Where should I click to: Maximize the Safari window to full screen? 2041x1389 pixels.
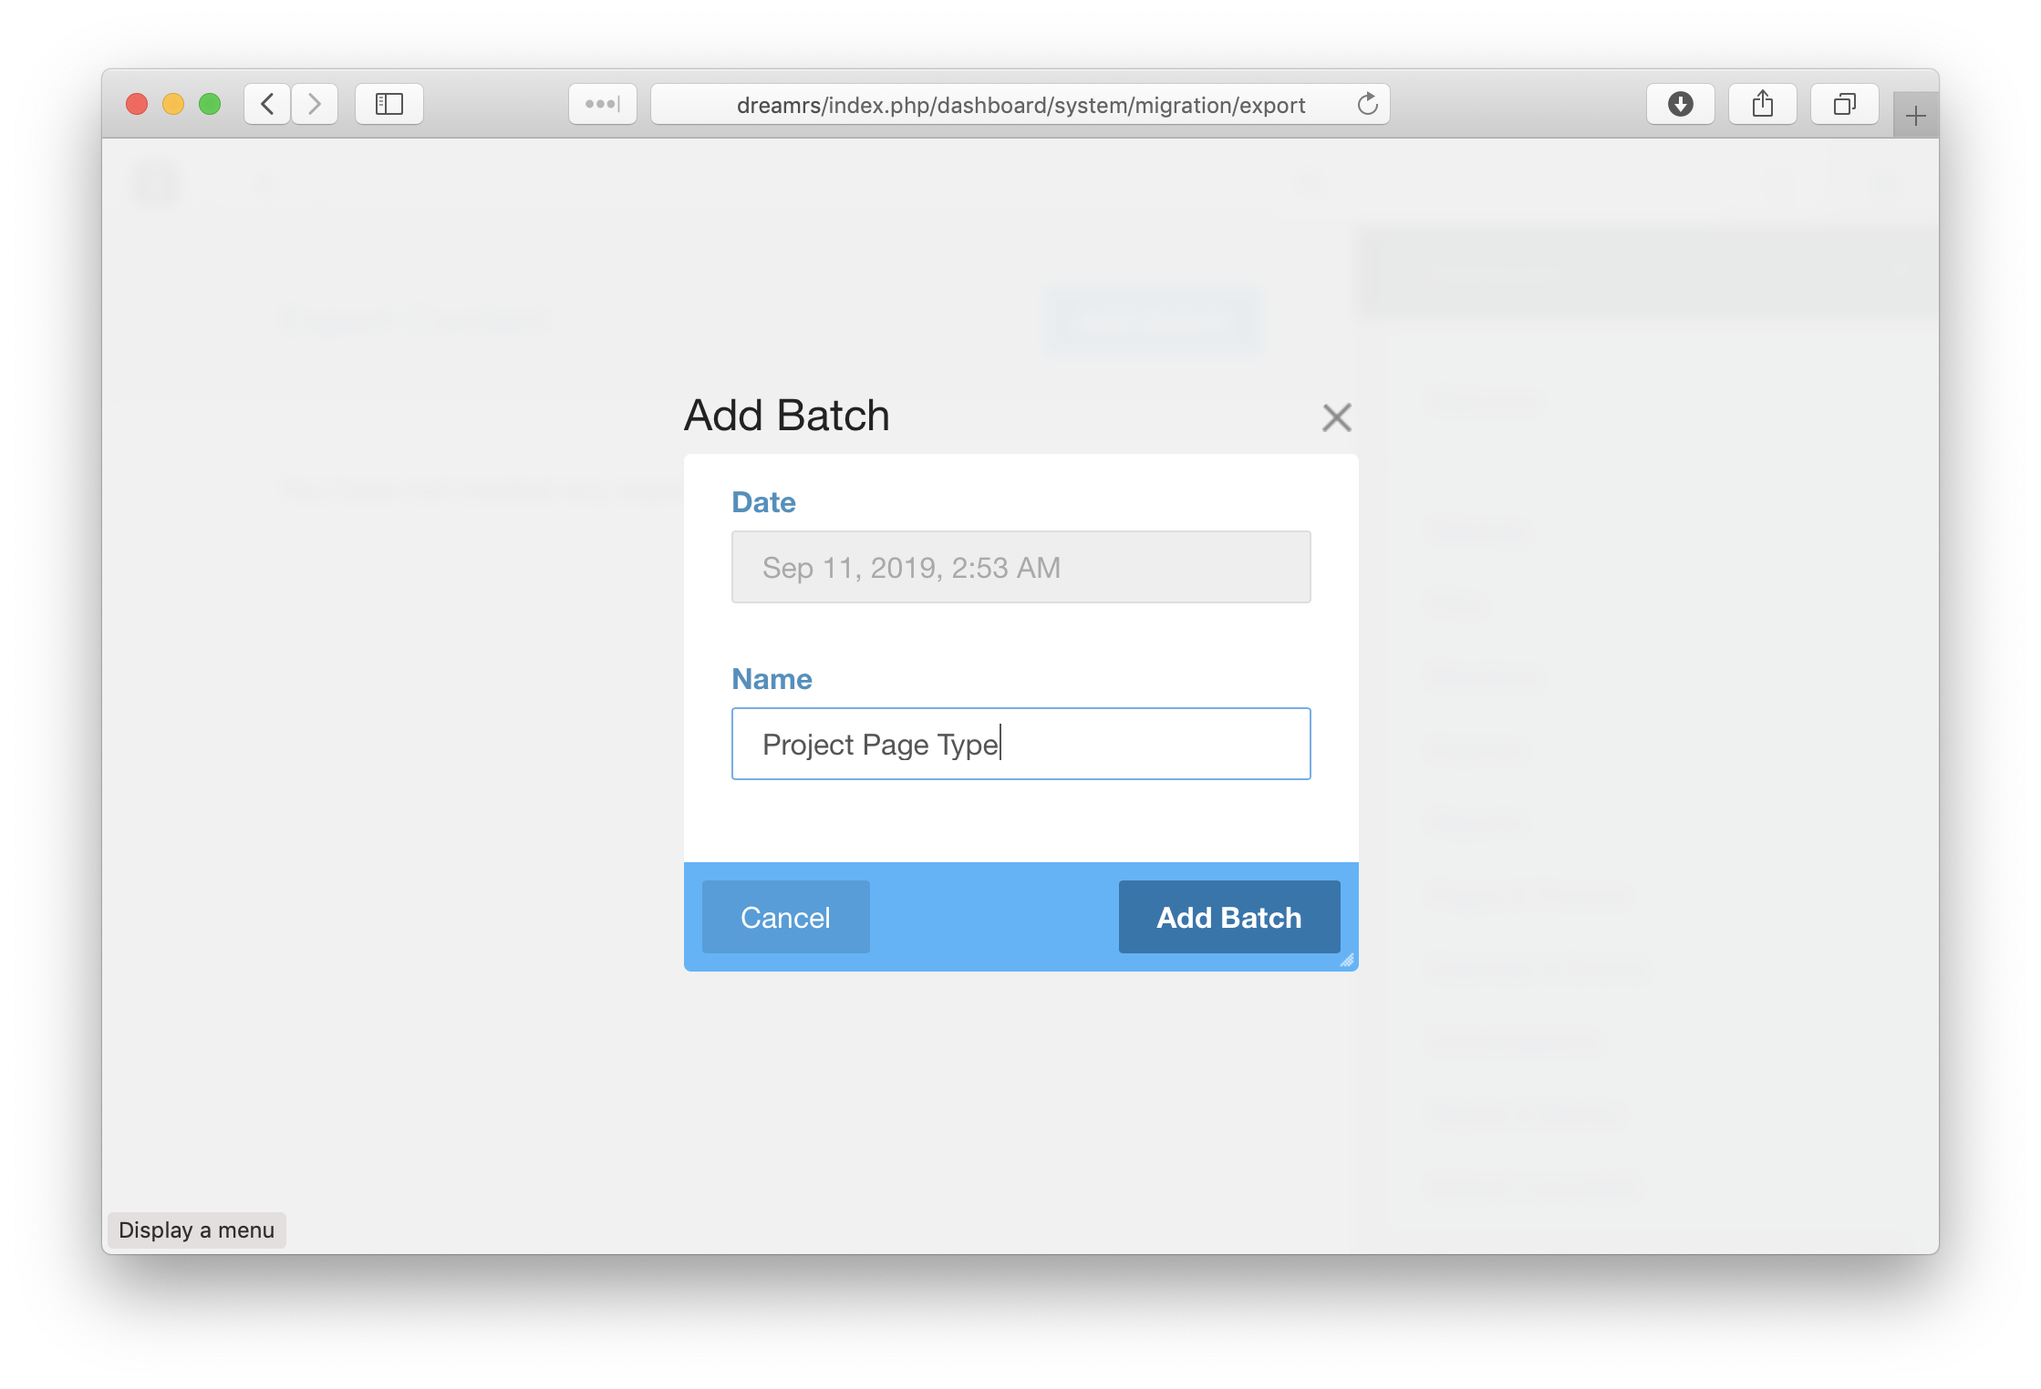pyautogui.click(x=210, y=105)
